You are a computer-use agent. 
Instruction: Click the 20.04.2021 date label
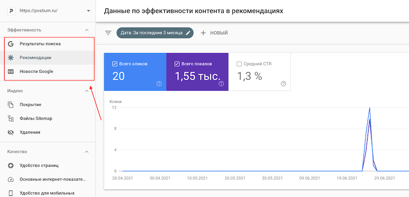click(x=123, y=178)
